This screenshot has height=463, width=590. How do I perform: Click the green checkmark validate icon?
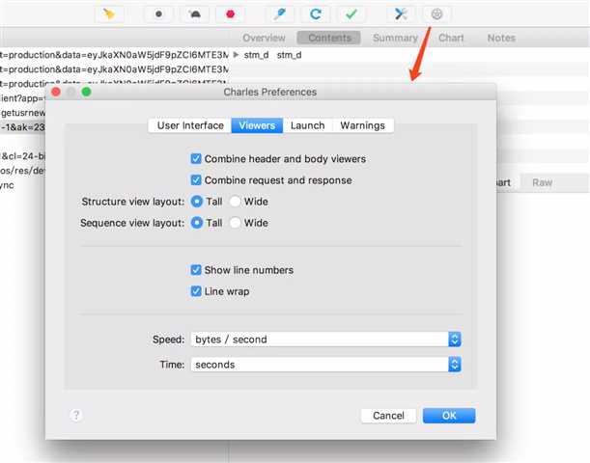(351, 14)
